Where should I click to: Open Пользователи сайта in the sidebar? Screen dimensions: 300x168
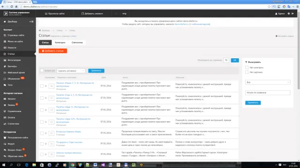[x=18, y=138]
